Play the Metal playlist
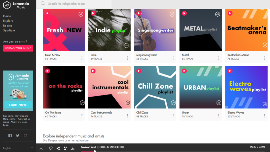This screenshot has width=270, height=152. click(x=184, y=13)
